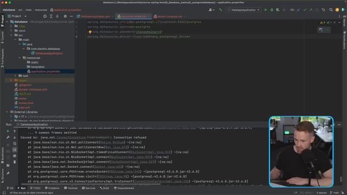Rerun the app in the Run panel
Image resolution: width=347 pixels, height=195 pixels.
coord(8,131)
